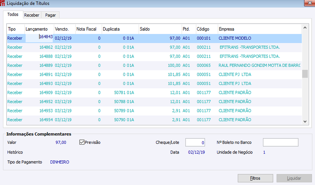Click the application icon in title bar

(x=3, y=3)
